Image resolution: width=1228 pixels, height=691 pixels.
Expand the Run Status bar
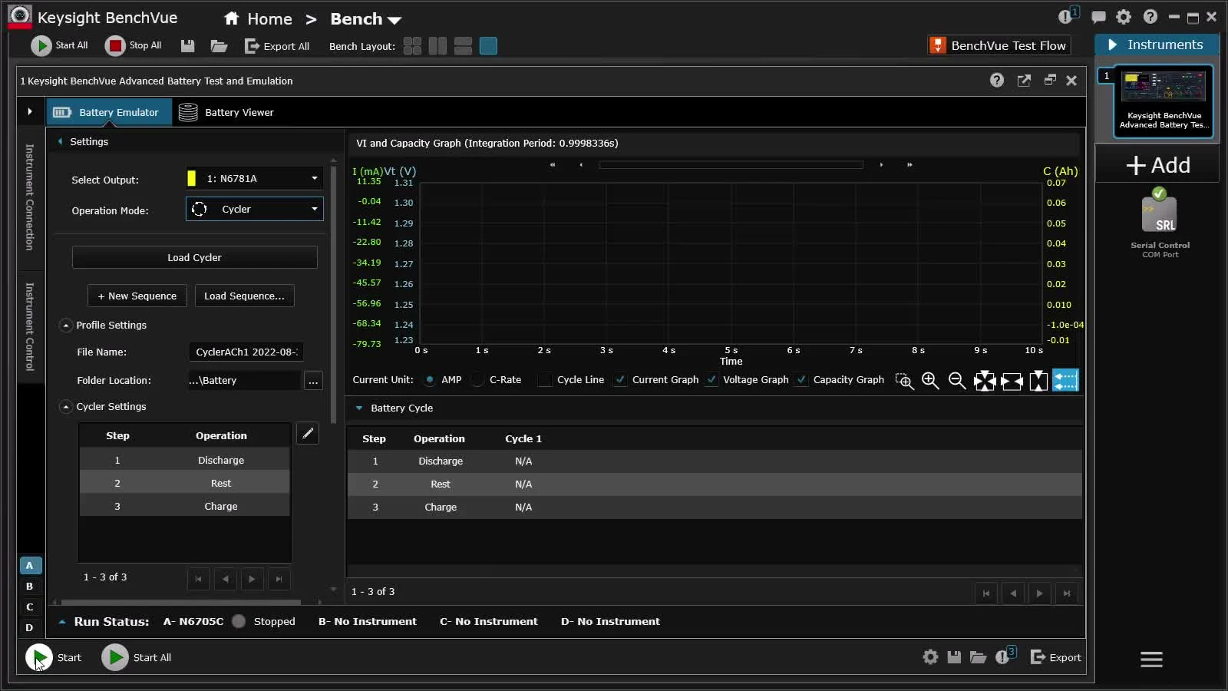pos(62,622)
